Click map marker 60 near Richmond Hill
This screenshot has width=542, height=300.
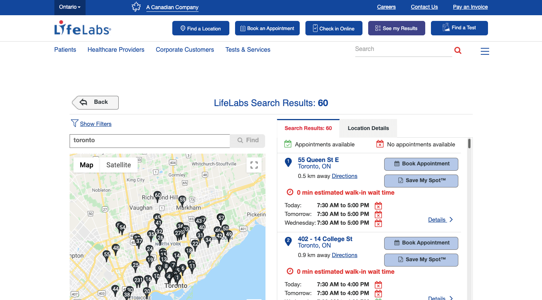(x=157, y=196)
